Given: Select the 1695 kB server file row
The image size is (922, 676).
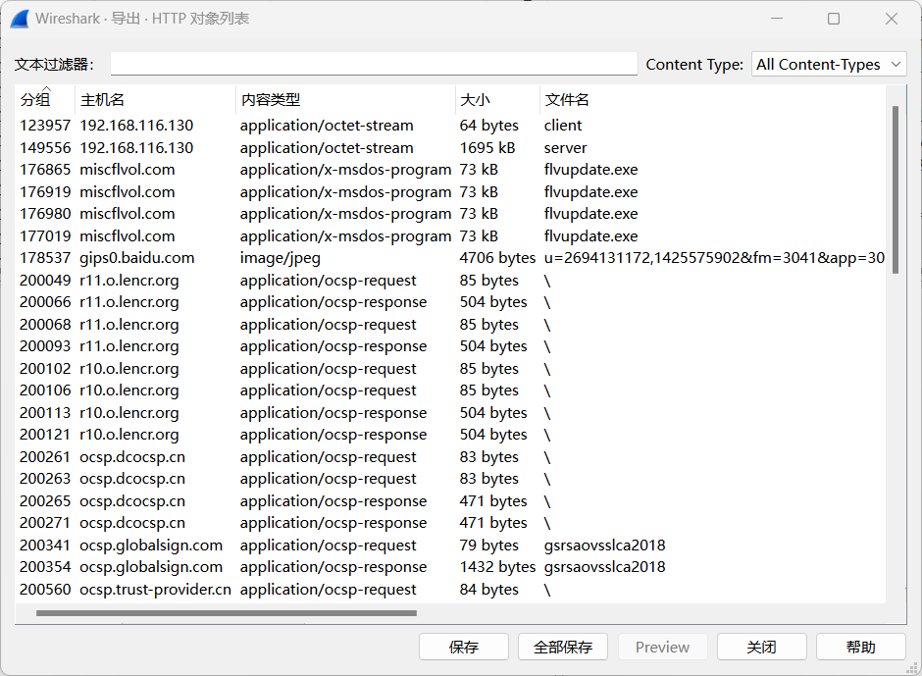Looking at the screenshot, I should tap(294, 148).
